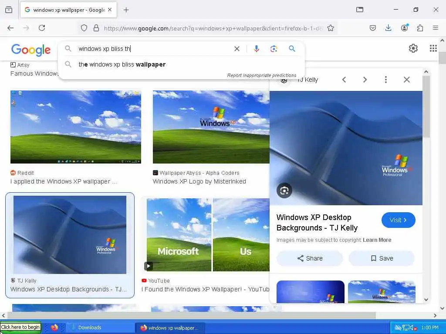Click the Visit button

coord(398,220)
